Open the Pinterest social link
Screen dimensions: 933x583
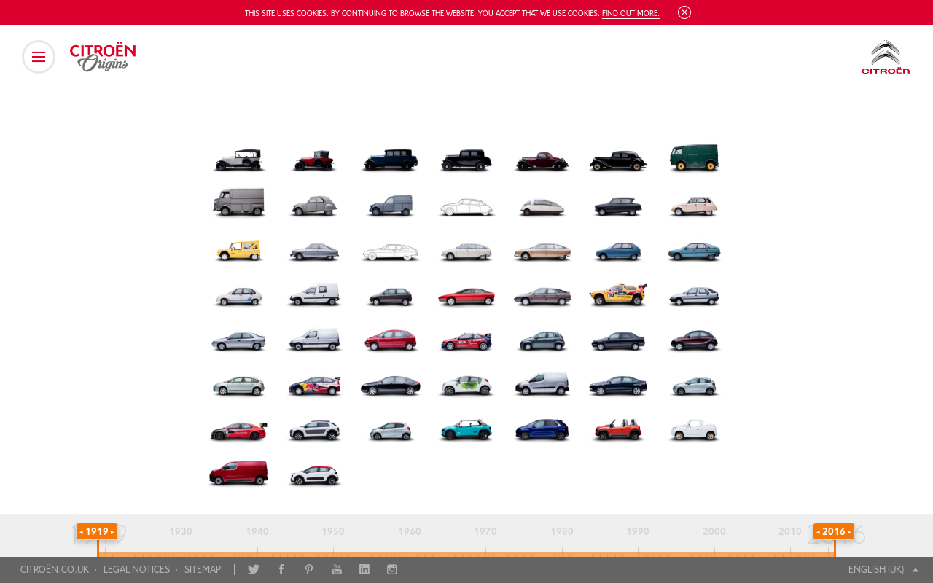tap(309, 569)
